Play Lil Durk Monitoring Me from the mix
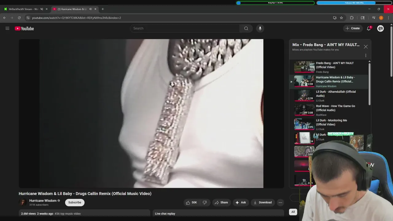 (329, 125)
